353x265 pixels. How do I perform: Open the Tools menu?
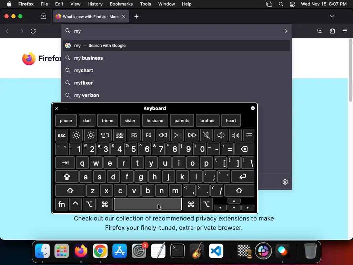pyautogui.click(x=145, y=4)
